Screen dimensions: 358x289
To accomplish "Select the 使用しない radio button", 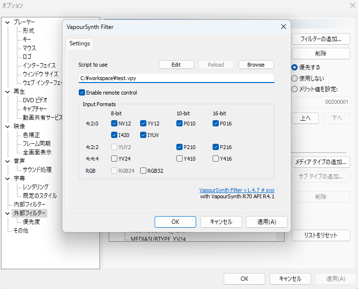I will coord(295,79).
